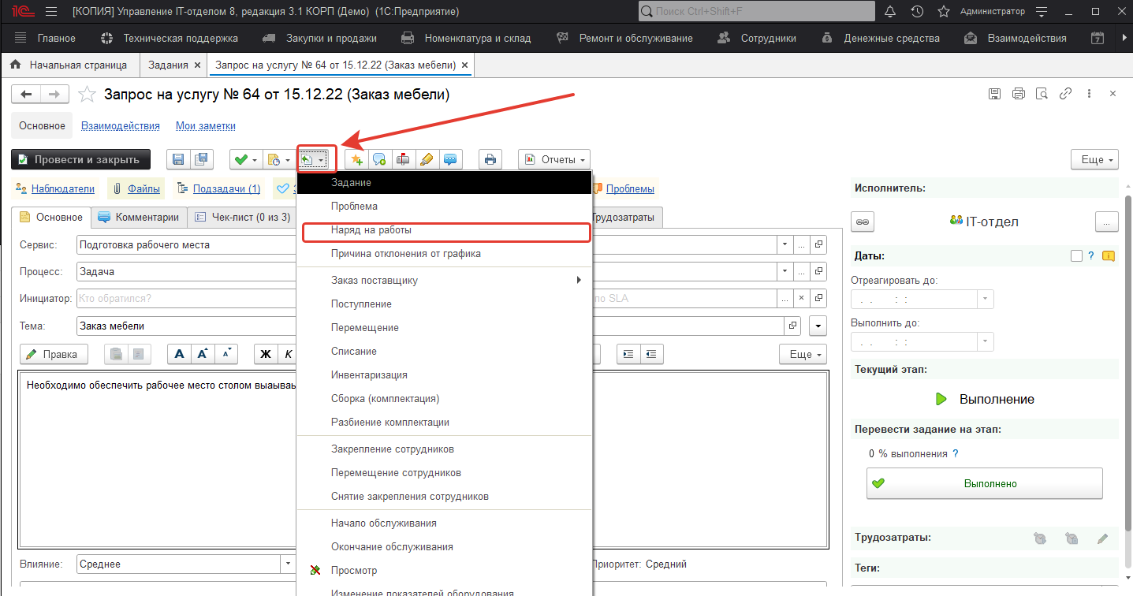The width and height of the screenshot is (1133, 596).
Task: Toggle bold Ж formatting button
Action: pyautogui.click(x=265, y=354)
